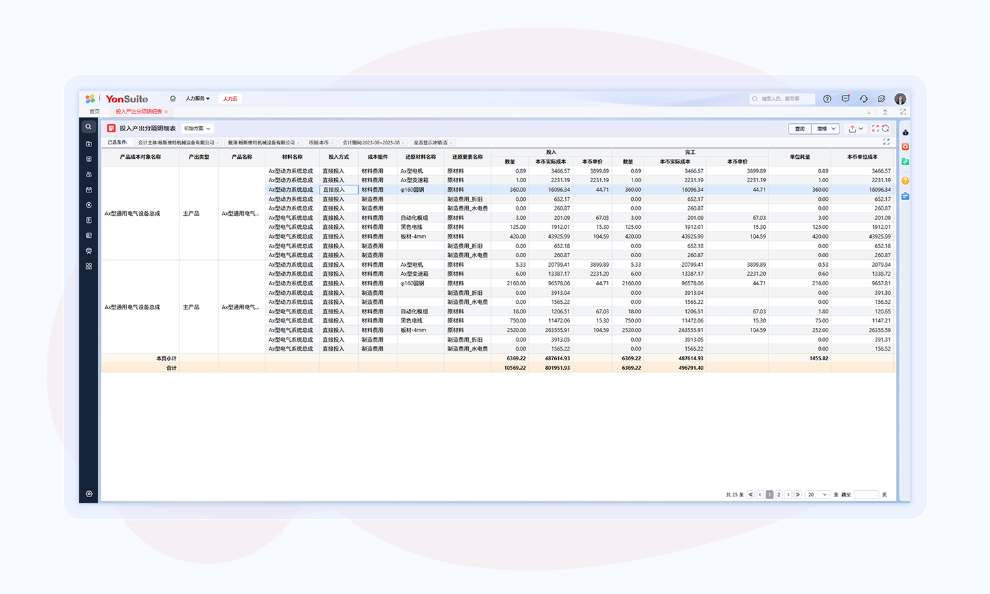Expand the export upload dropdown arrow
990x594 pixels.
coord(861,129)
